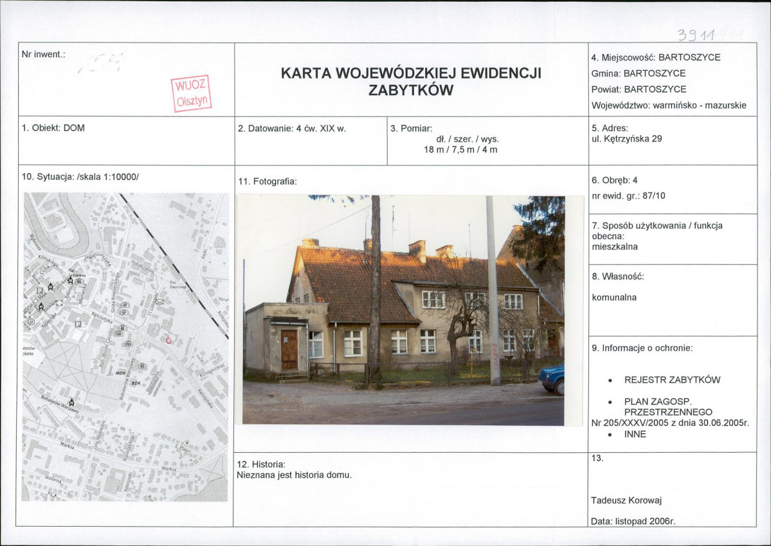Click "1. Obiekt: DOM" field
The height and width of the screenshot is (546, 771).
[x=53, y=128]
